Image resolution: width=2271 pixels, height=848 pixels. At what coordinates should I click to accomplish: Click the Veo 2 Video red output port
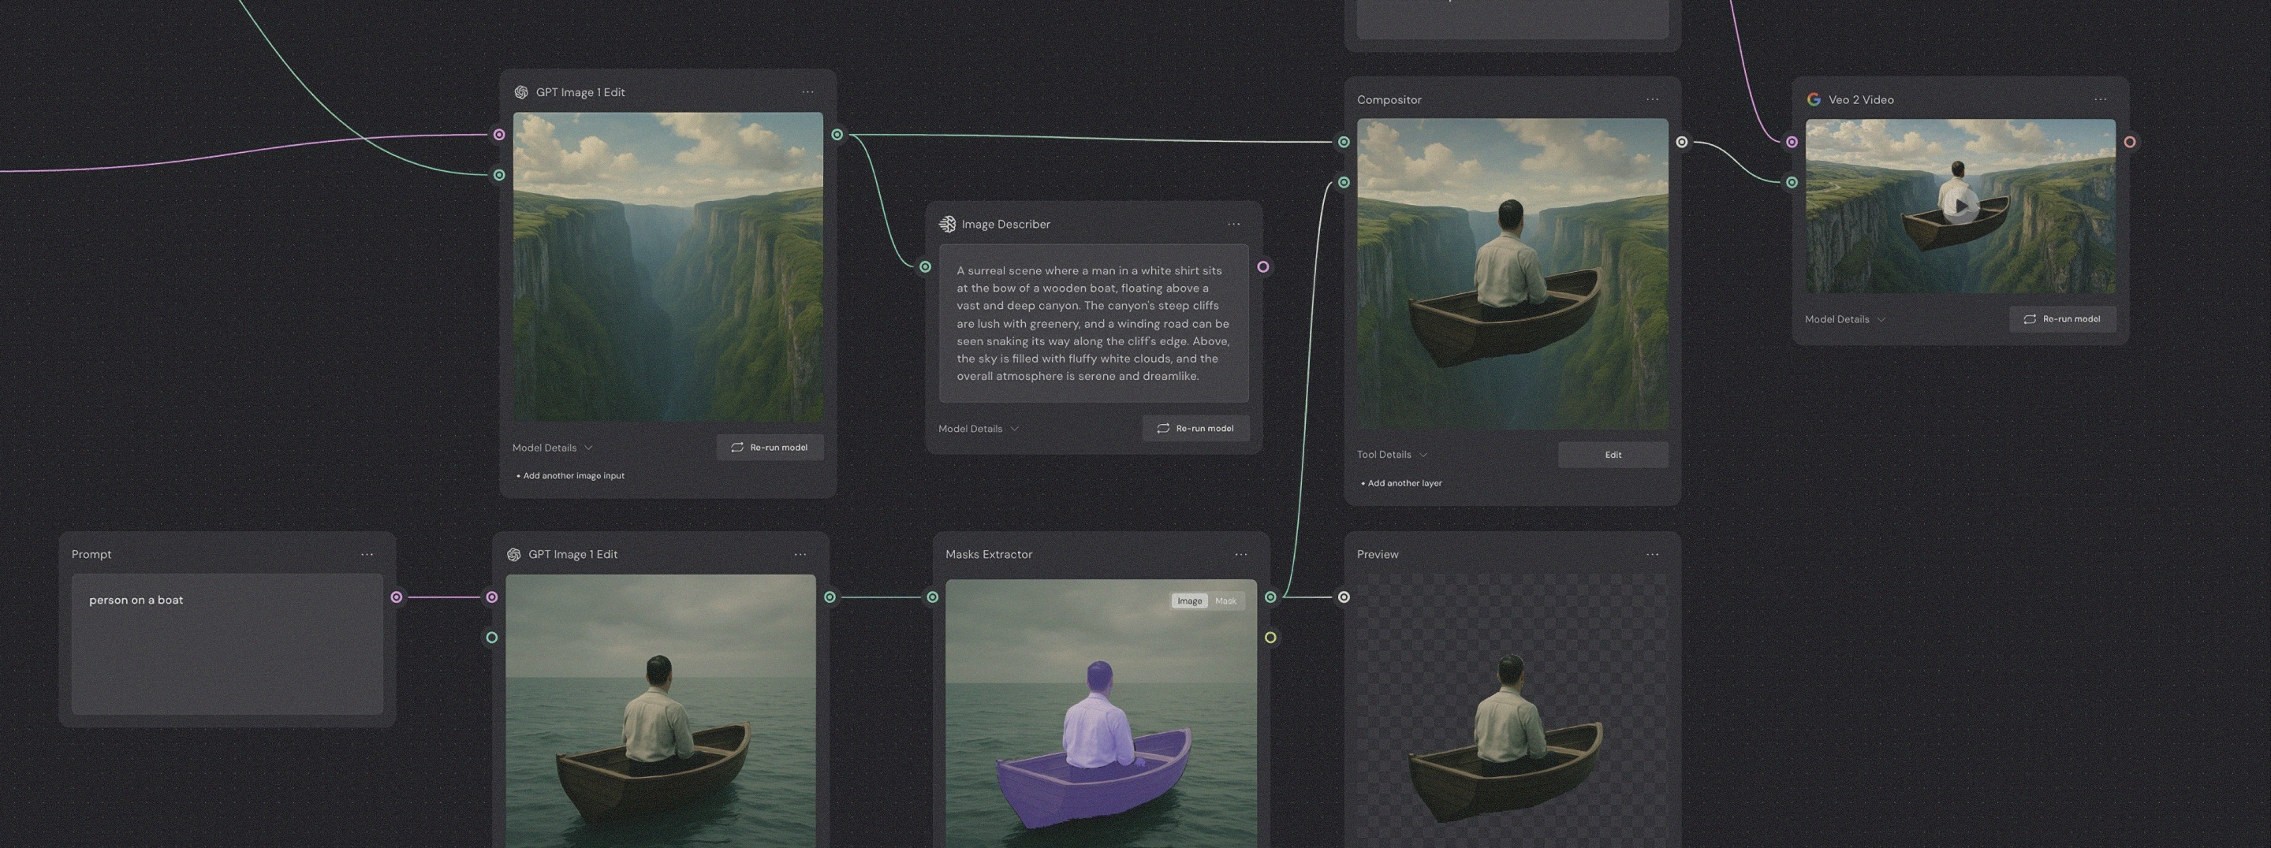pyautogui.click(x=2130, y=141)
